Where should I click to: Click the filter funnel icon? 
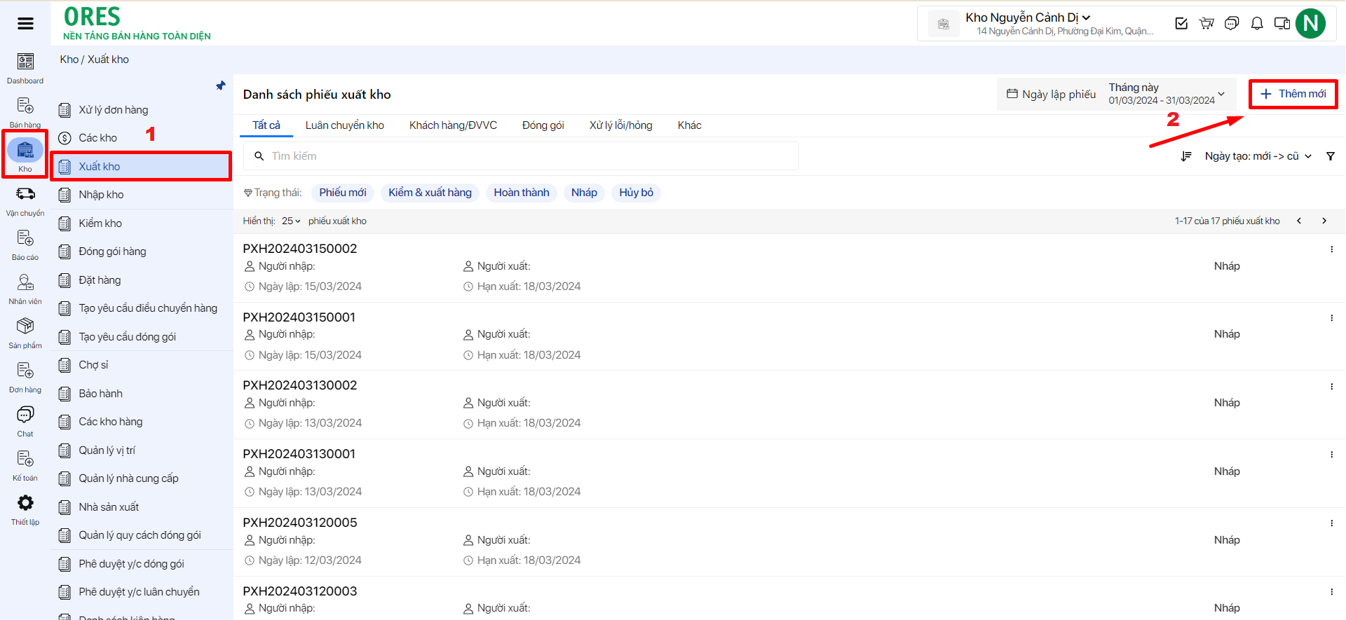[x=1330, y=156]
